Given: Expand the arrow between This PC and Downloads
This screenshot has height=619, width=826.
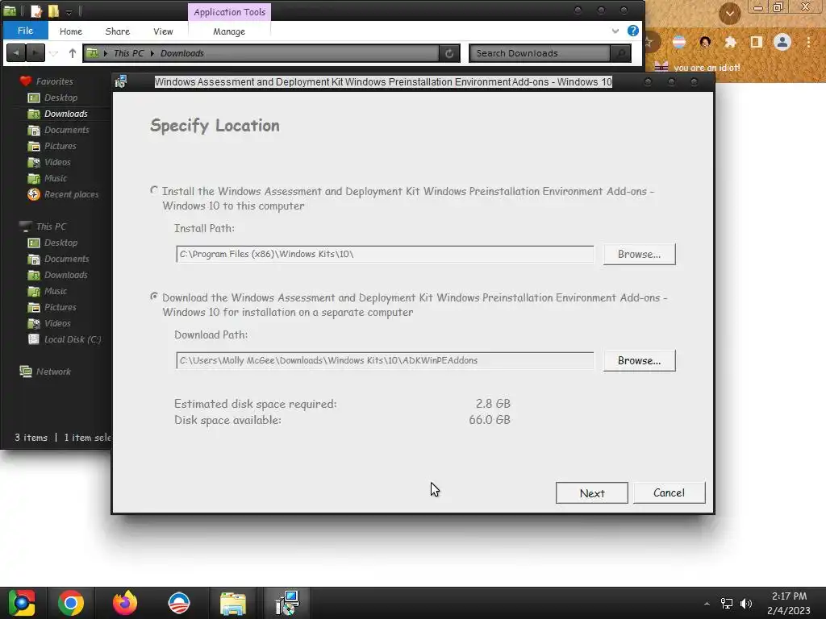Looking at the screenshot, I should [x=152, y=53].
